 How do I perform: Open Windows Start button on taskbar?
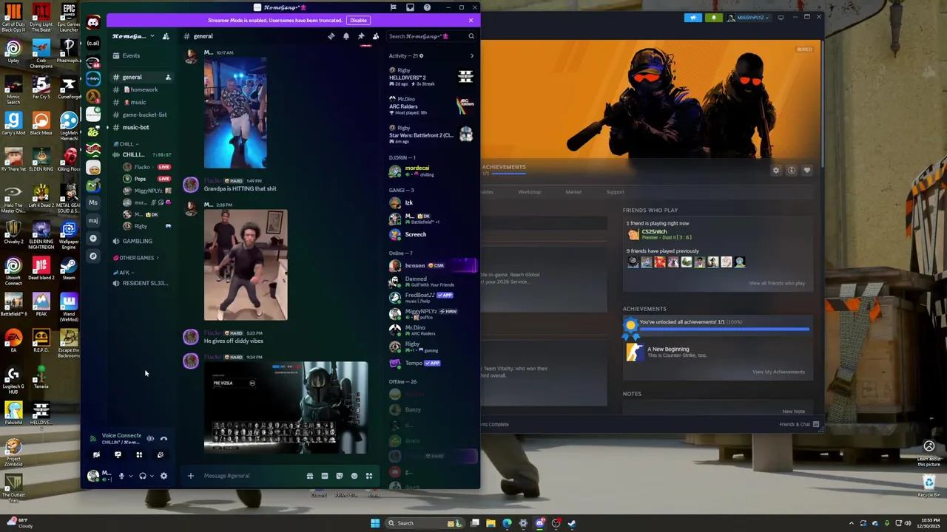pyautogui.click(x=375, y=523)
